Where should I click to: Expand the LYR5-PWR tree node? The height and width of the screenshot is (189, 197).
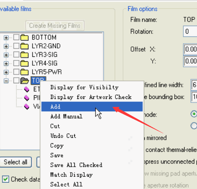(x=6, y=72)
